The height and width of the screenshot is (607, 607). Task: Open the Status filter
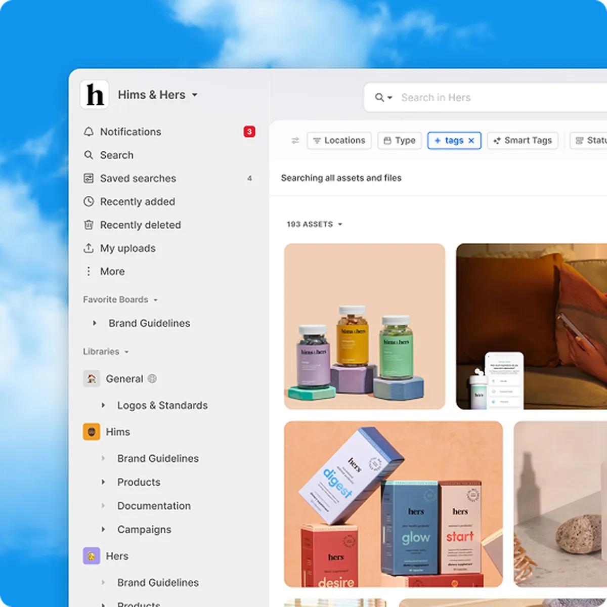click(589, 140)
